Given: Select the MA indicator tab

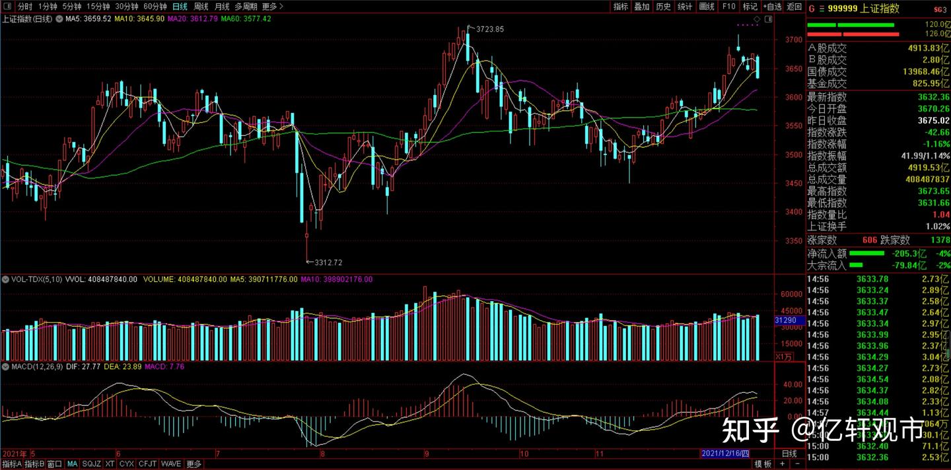Looking at the screenshot, I should (x=72, y=464).
